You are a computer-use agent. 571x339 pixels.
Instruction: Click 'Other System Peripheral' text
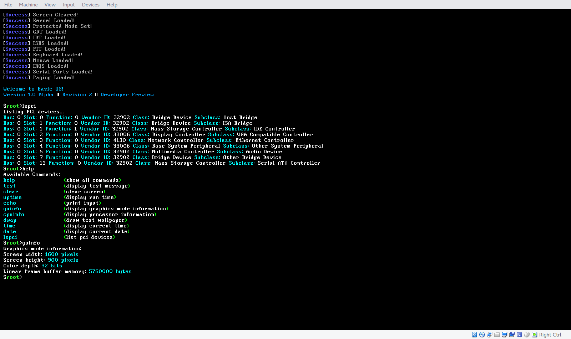(288, 146)
